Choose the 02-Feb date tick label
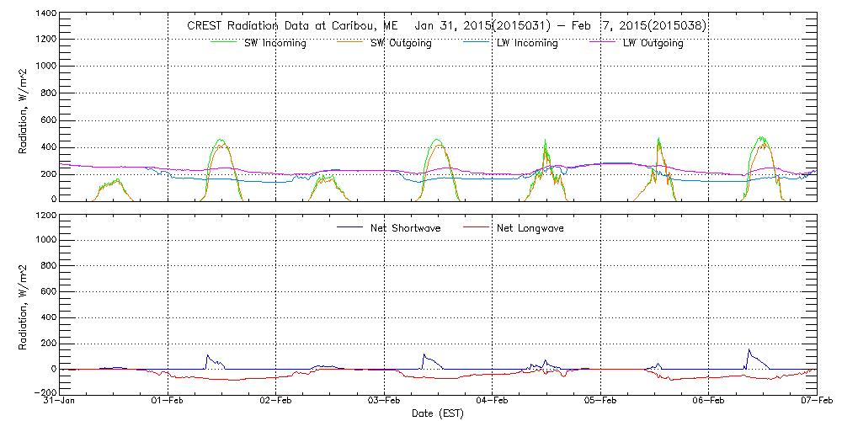Screen dimensions: 842x421 [276, 401]
